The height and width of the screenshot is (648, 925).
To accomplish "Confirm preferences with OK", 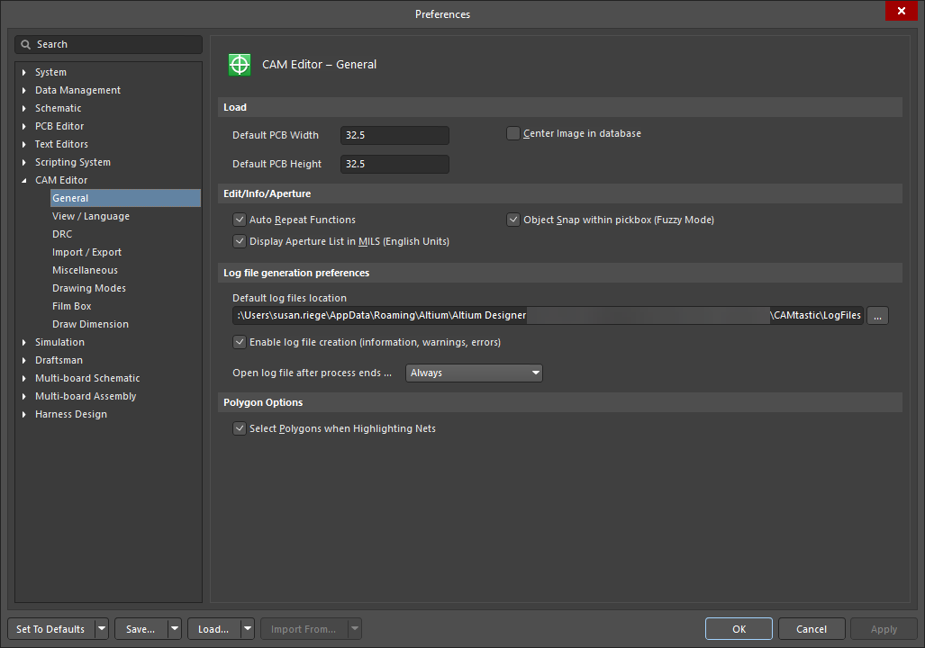I will [739, 628].
